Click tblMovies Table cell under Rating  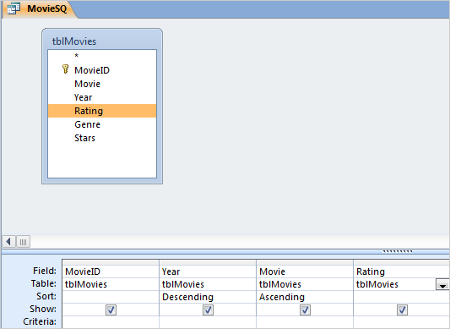click(395, 284)
